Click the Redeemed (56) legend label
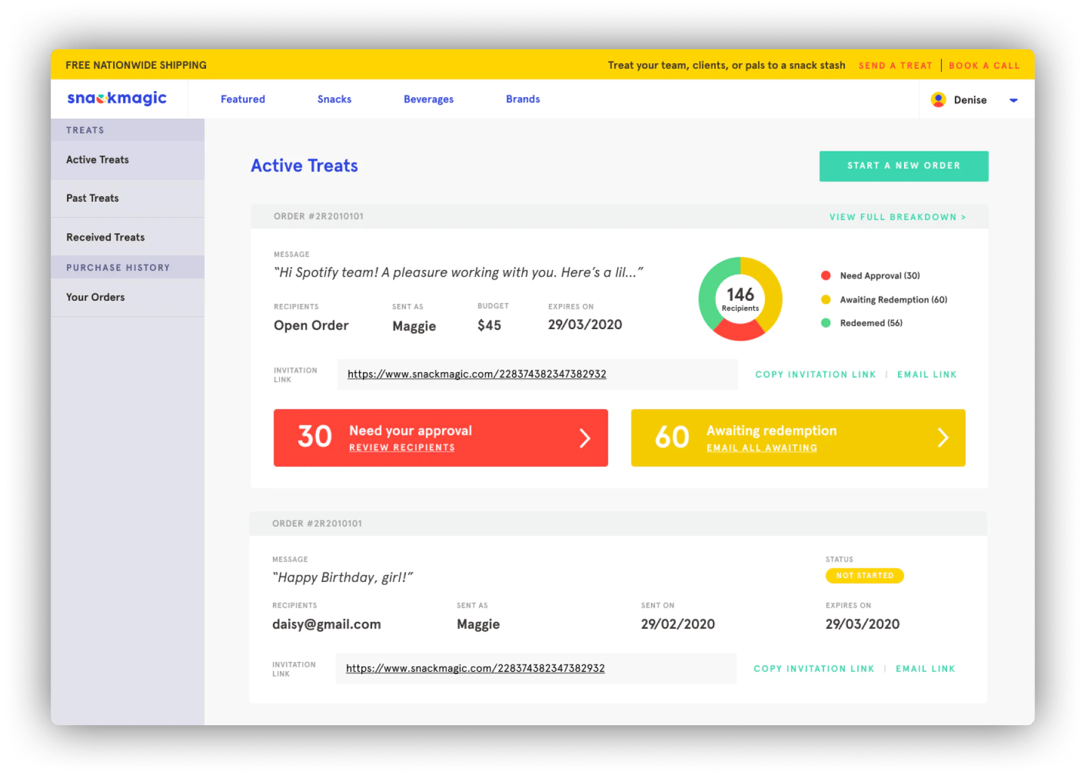Screen dimensions: 1083x775 (x=871, y=323)
